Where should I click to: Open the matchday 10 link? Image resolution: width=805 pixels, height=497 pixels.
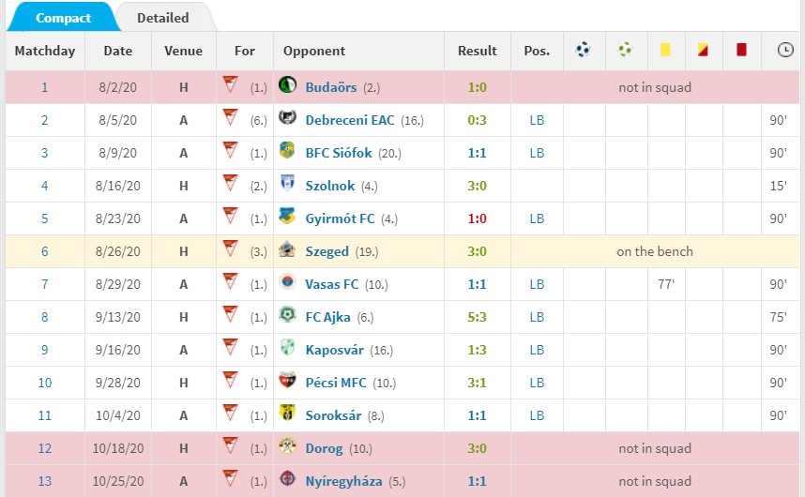[x=45, y=383]
